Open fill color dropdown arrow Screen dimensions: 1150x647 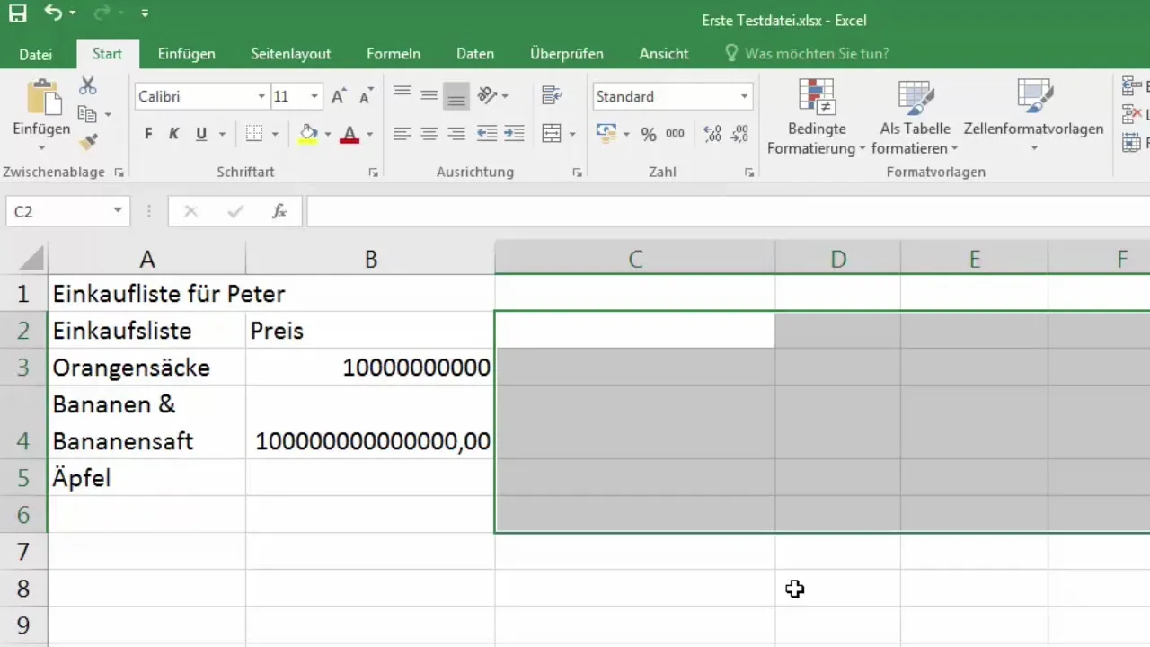(327, 135)
